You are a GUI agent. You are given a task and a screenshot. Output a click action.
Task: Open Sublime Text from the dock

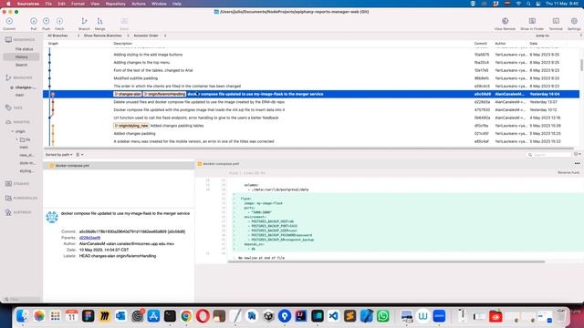[350, 316]
